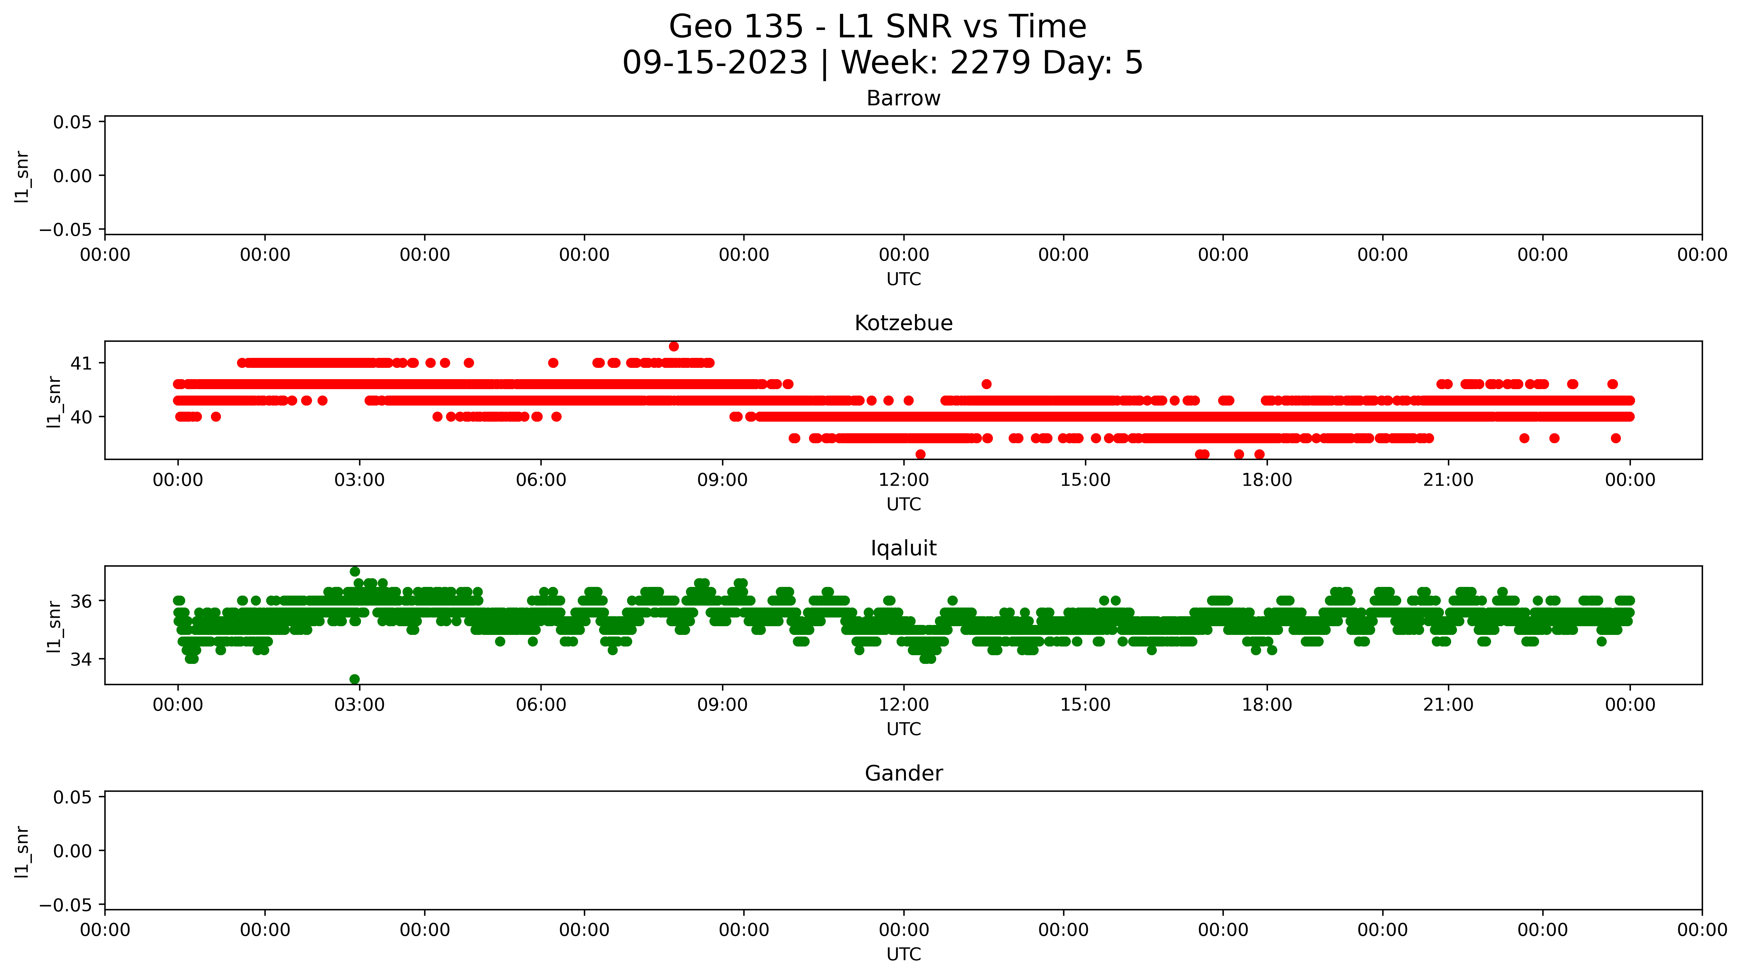Image resolution: width=1741 pixels, height=977 pixels.
Task: Click the 18:00 tick under the Kotzebue plot
Action: (1267, 480)
